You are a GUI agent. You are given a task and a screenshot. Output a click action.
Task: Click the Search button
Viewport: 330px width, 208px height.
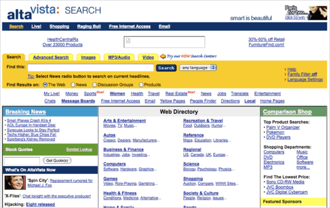click(x=166, y=68)
